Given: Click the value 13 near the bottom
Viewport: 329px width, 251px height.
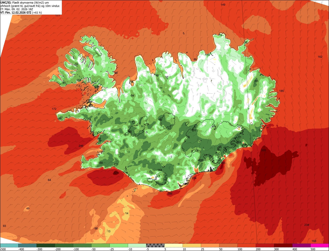Looking at the screenshot, I should pyautogui.click(x=109, y=231).
